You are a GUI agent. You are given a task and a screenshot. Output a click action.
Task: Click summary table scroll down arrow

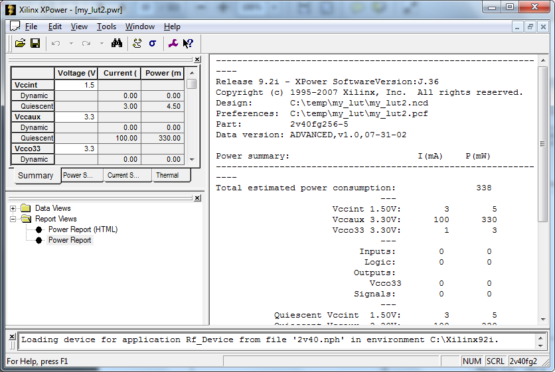pos(192,160)
